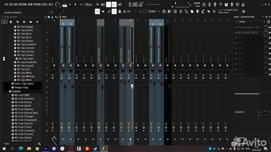Open Adobe Audition from the taskbar
This screenshot has width=271, height=152.
tap(45, 149)
